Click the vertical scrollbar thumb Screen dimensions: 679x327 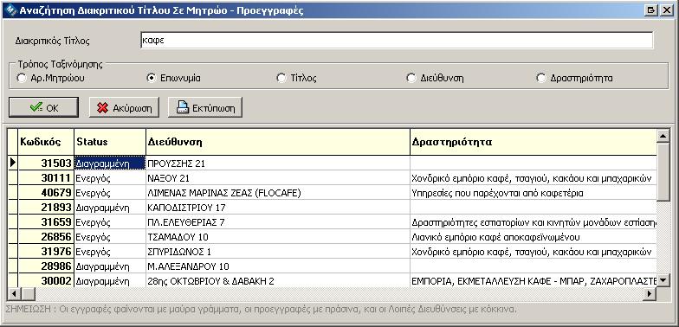pyautogui.click(x=663, y=171)
